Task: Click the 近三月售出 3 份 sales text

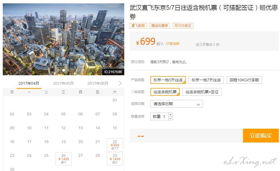Action: [x=207, y=44]
